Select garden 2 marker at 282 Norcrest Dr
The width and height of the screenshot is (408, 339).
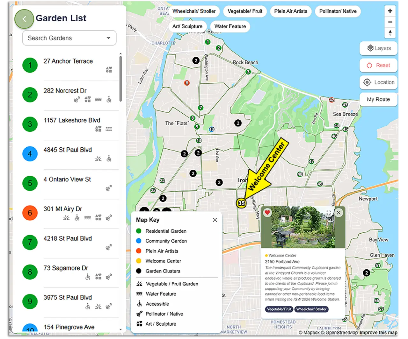[x=30, y=95]
